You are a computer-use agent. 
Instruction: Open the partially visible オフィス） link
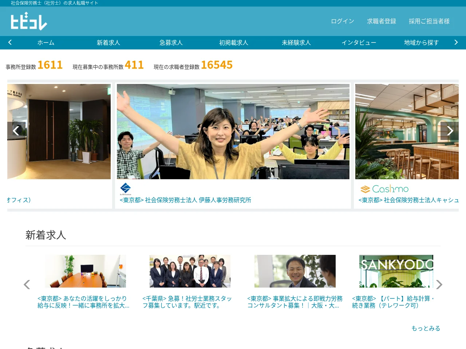pos(19,200)
